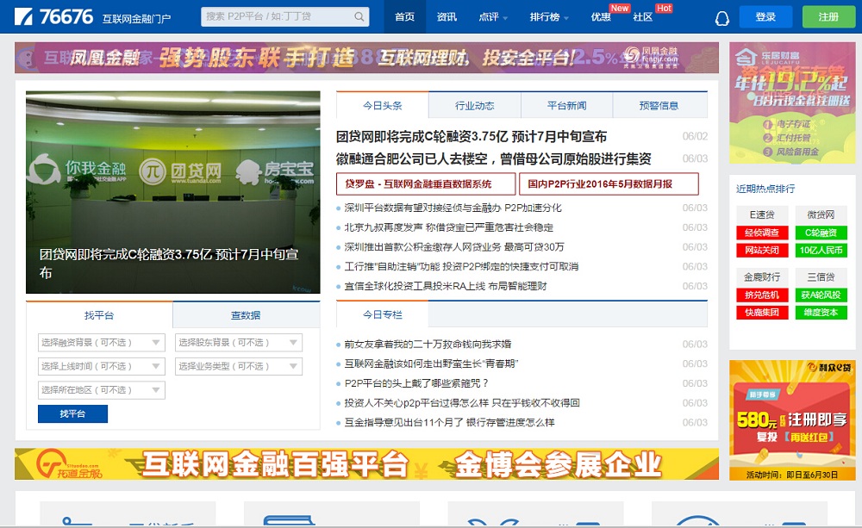Select the 找平台 panel tab
Image resolution: width=862 pixels, height=528 pixels.
pyautogui.click(x=99, y=315)
